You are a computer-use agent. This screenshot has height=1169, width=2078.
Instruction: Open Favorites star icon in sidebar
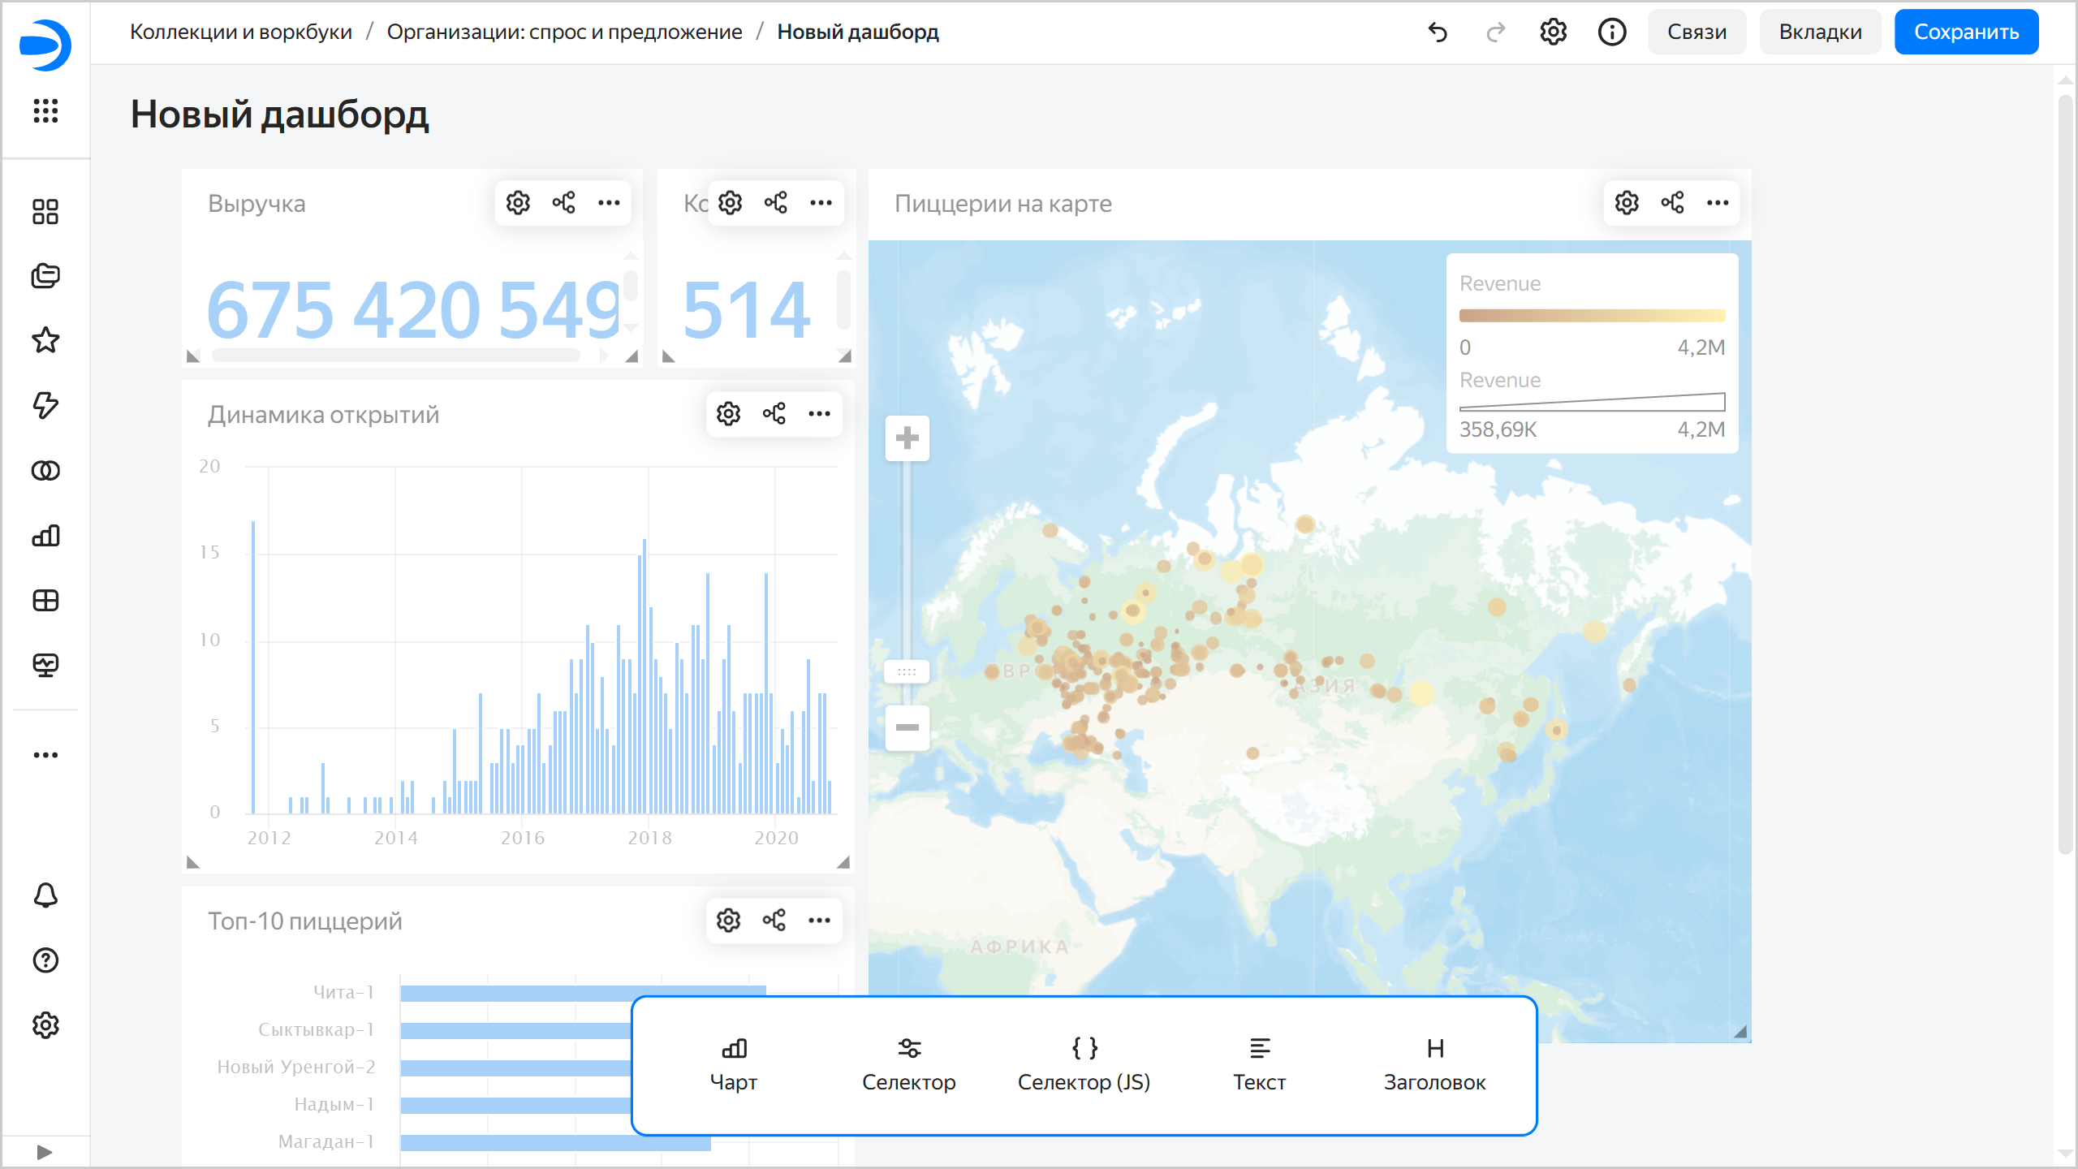pyautogui.click(x=45, y=340)
